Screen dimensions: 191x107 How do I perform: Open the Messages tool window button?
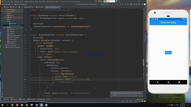(x=41, y=99)
